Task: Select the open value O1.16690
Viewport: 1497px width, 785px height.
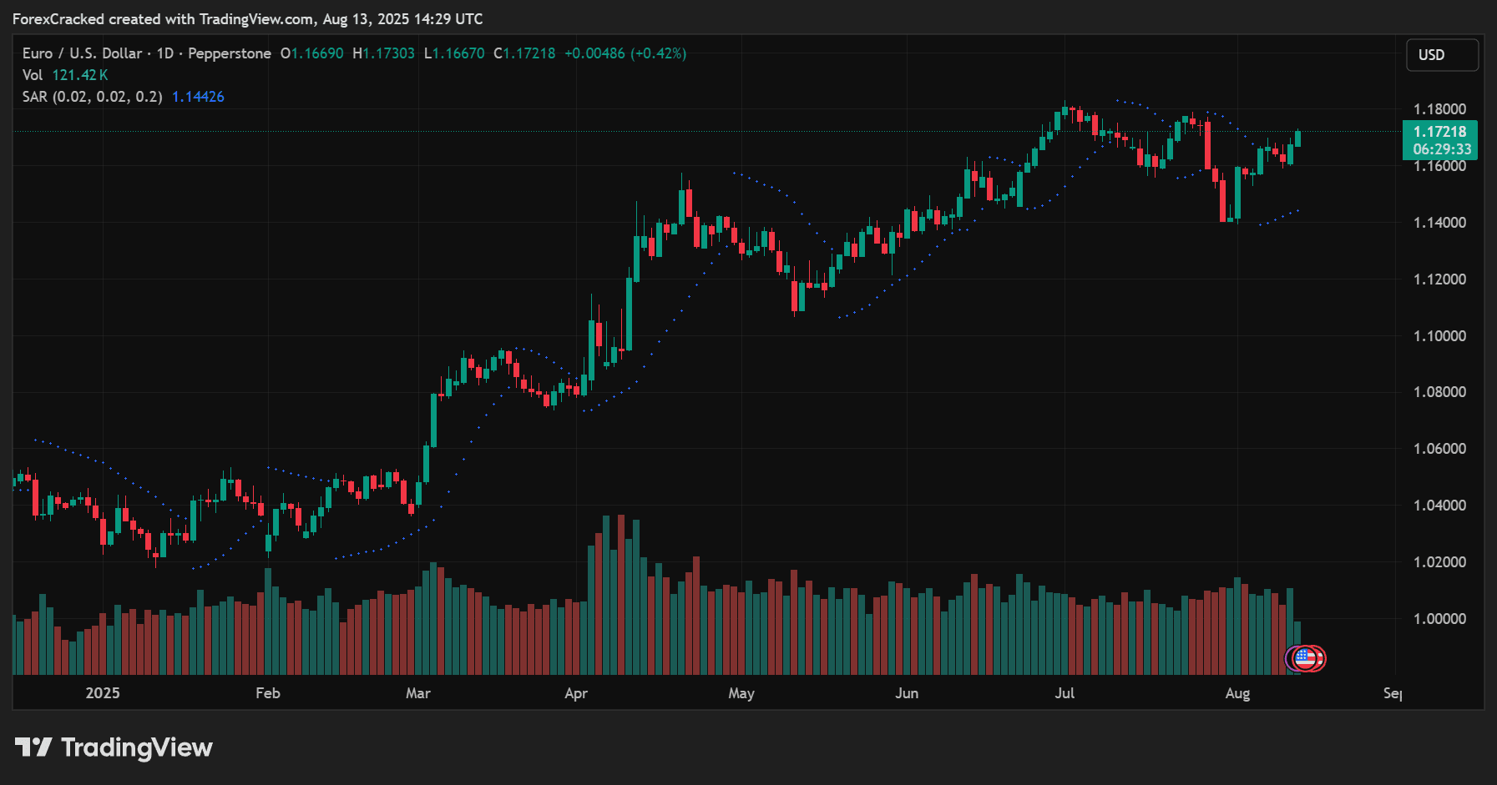Action: 311,53
